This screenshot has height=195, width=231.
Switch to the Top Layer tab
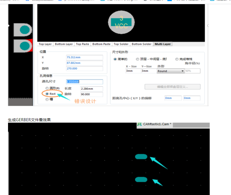click(x=45, y=44)
